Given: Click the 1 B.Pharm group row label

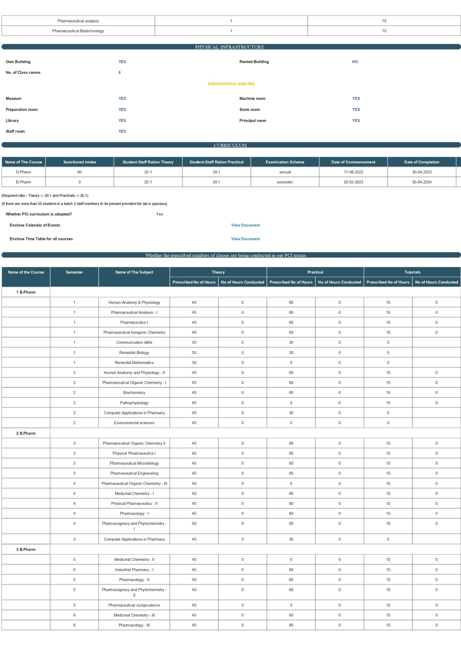Looking at the screenshot, I should (x=26, y=292).
